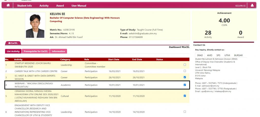Switch to Prerequisite for ExCEL tab
The image size is (260, 117).
click(x=36, y=51)
